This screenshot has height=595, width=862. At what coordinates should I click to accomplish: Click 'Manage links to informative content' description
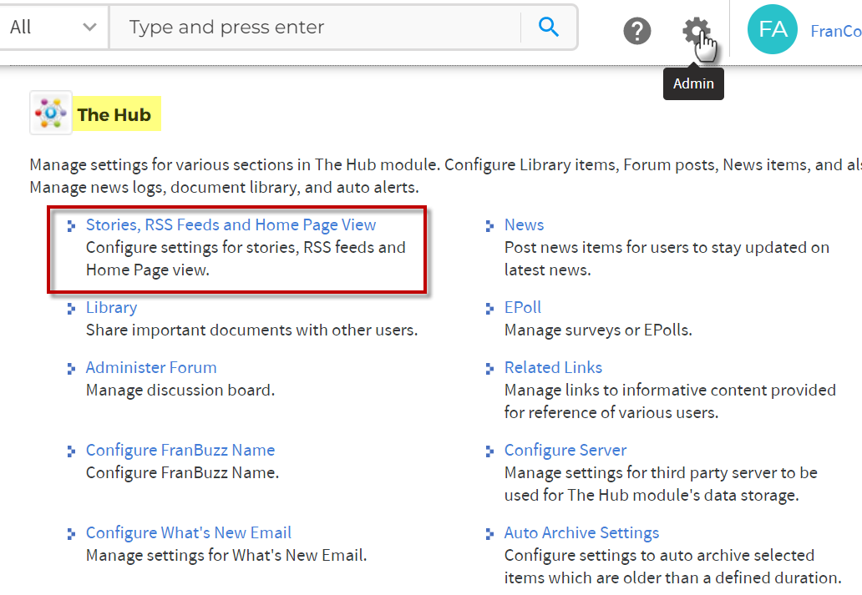coord(670,401)
